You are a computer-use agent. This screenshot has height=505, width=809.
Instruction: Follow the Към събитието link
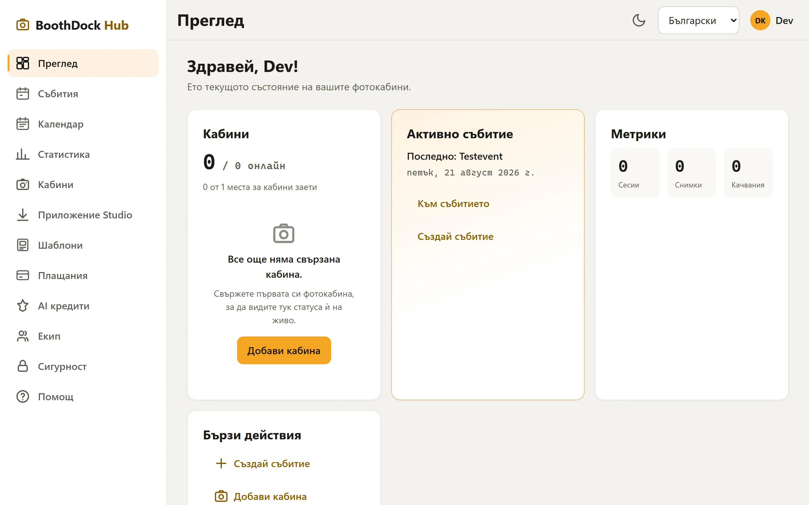tap(453, 204)
